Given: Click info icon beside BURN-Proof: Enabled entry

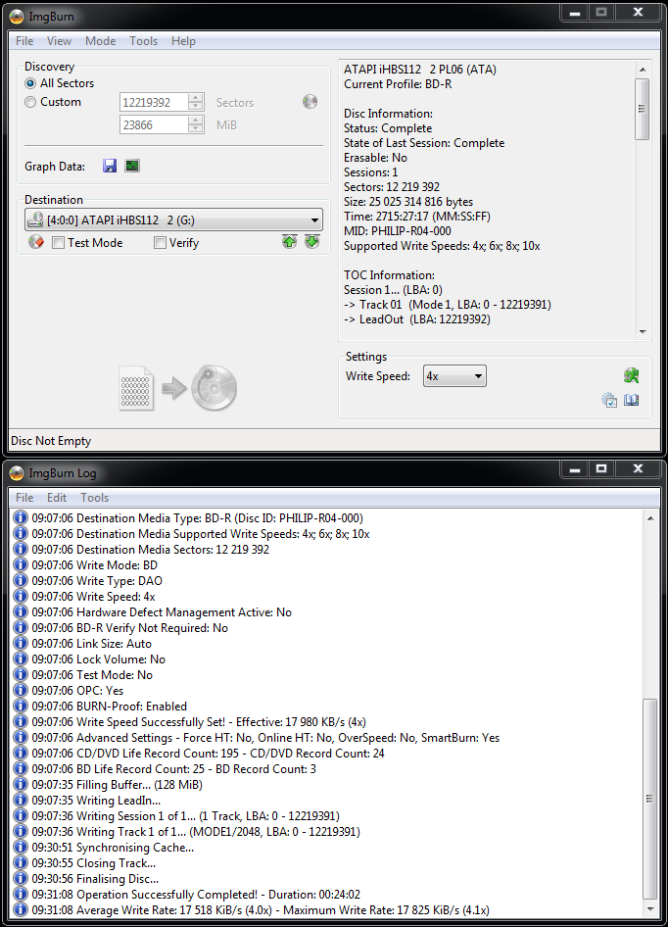Looking at the screenshot, I should point(21,706).
